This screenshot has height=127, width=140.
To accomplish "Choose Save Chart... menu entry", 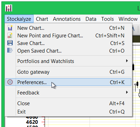I will 68,43.
